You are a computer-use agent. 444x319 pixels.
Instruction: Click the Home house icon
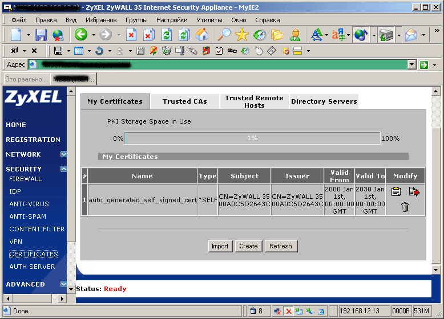click(x=201, y=35)
